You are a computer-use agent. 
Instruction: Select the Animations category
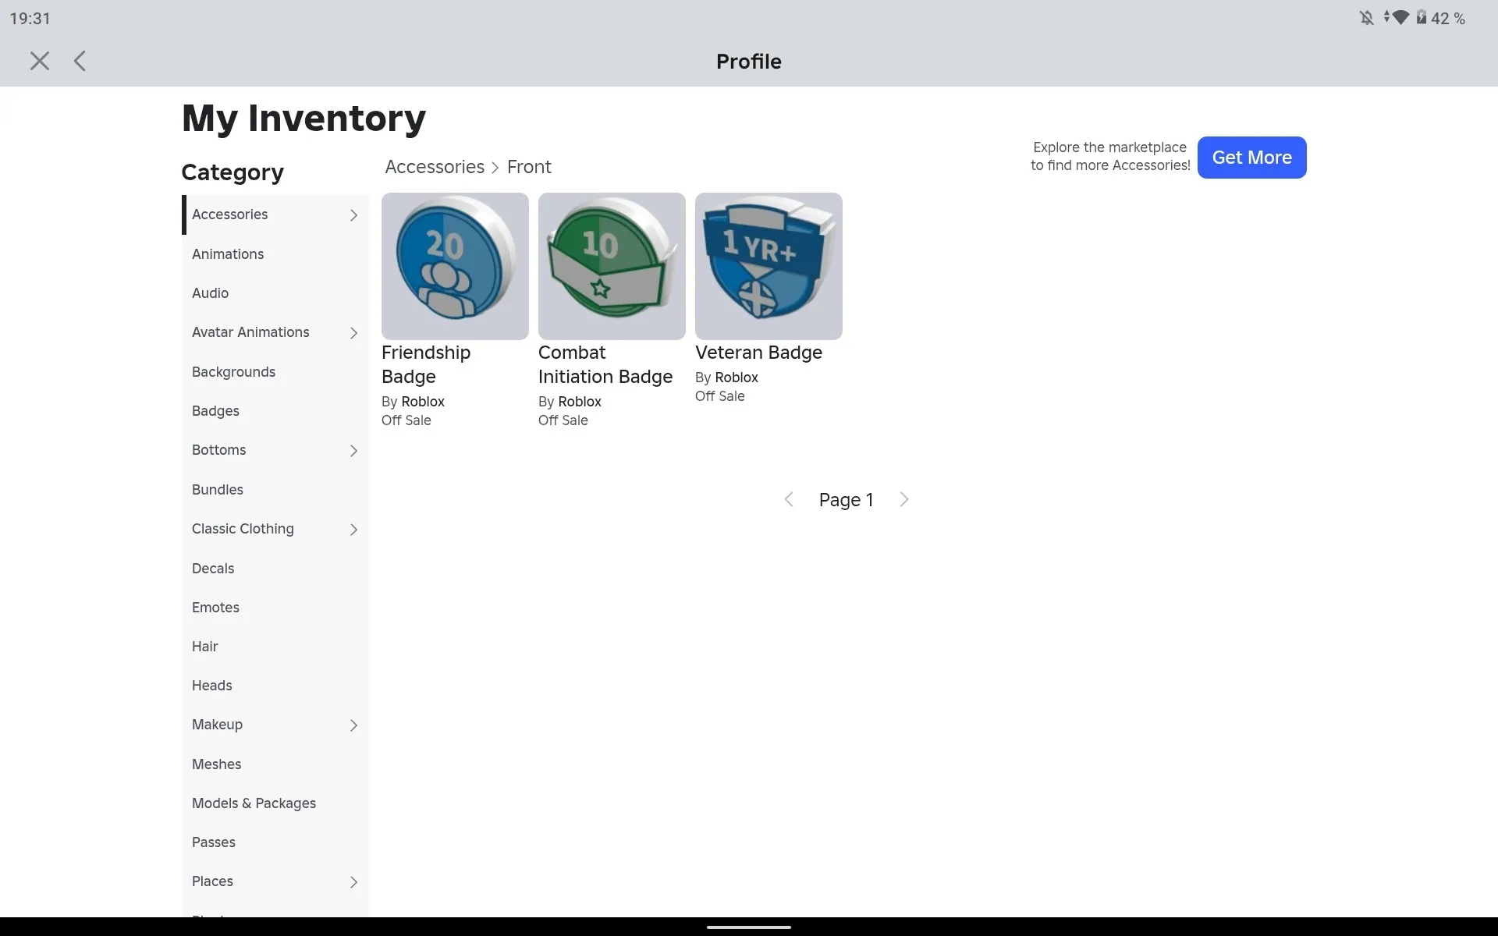pyautogui.click(x=275, y=254)
